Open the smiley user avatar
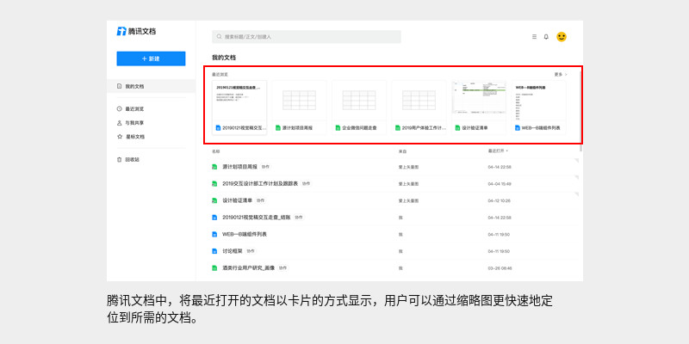This screenshot has width=689, height=344. 562,37
